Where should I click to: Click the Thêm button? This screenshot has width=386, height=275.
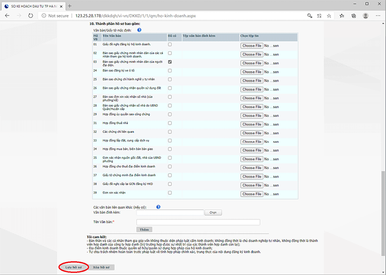(x=144, y=230)
